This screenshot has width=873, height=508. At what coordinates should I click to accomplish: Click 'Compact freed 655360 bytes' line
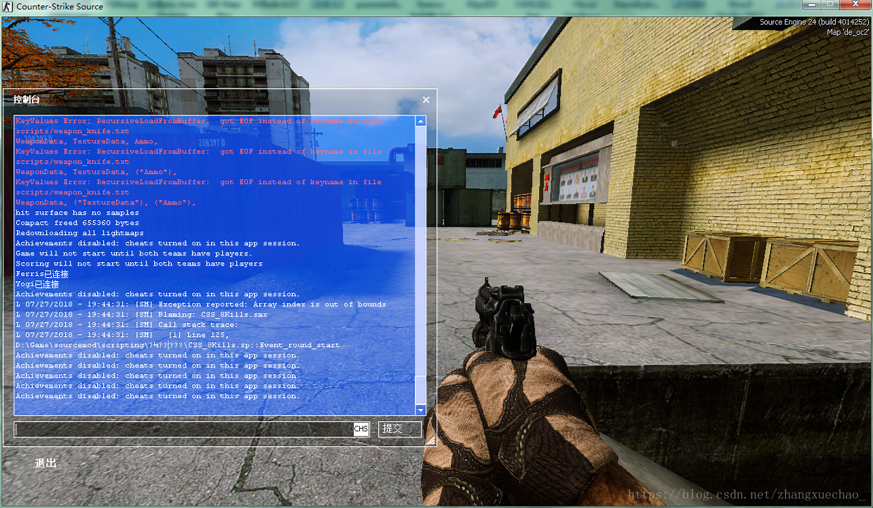click(77, 223)
